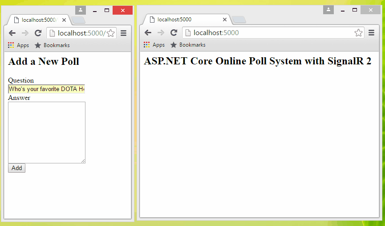Close the right browser window
The image size is (385, 226).
(370, 10)
